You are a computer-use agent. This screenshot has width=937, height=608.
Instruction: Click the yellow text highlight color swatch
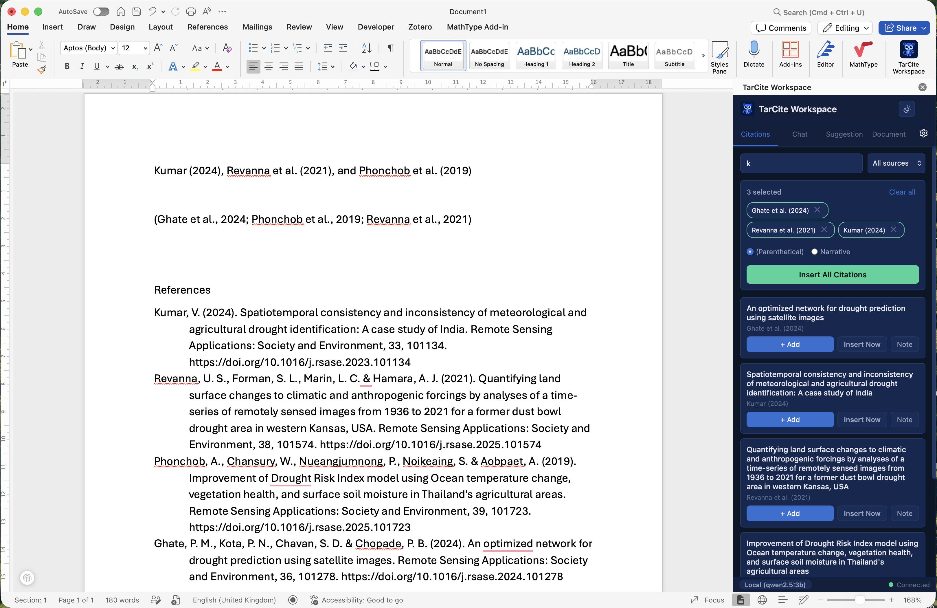click(x=195, y=67)
